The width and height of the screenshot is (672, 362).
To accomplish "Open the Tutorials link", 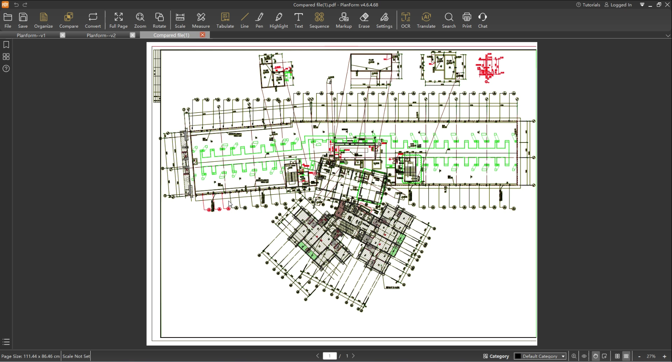I will coord(588,5).
